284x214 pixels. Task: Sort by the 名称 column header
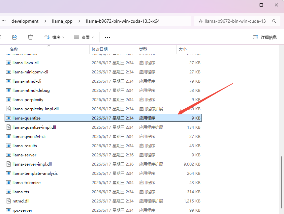click(x=14, y=49)
